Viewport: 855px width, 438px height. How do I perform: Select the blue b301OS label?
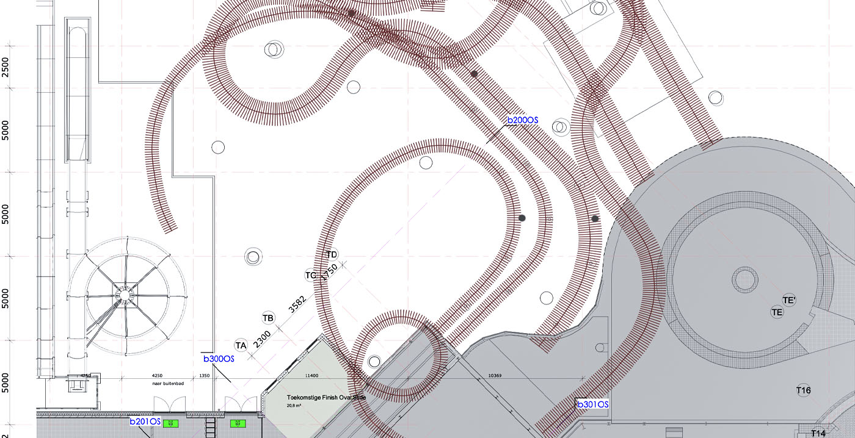[x=592, y=404]
